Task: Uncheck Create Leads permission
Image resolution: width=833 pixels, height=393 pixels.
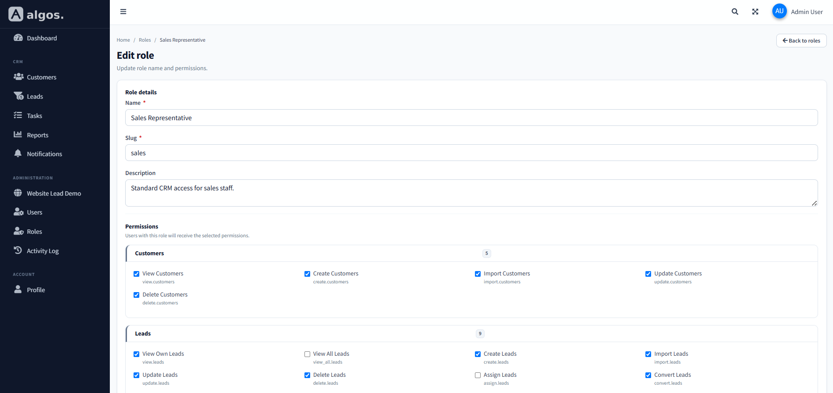Action: [478, 354]
